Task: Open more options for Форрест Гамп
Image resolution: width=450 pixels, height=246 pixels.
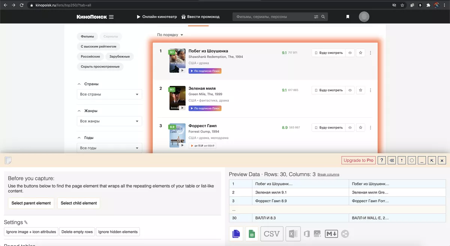Action: pyautogui.click(x=370, y=127)
